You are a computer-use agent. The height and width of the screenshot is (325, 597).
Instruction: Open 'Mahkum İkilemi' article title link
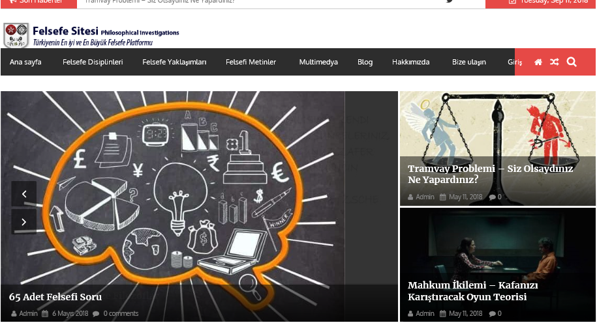point(472,291)
